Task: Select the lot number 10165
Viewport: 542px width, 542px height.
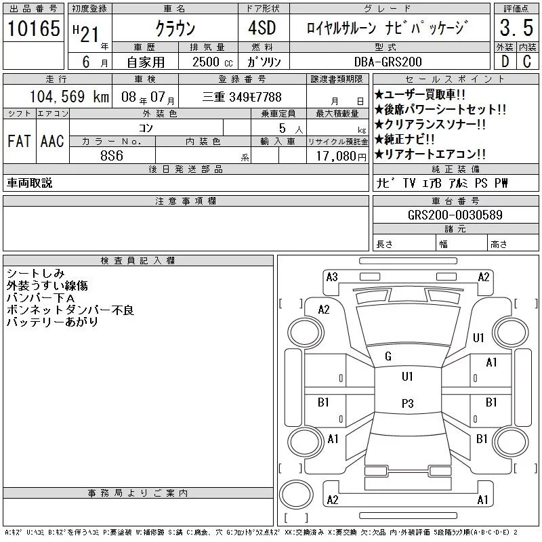Action: [33, 28]
